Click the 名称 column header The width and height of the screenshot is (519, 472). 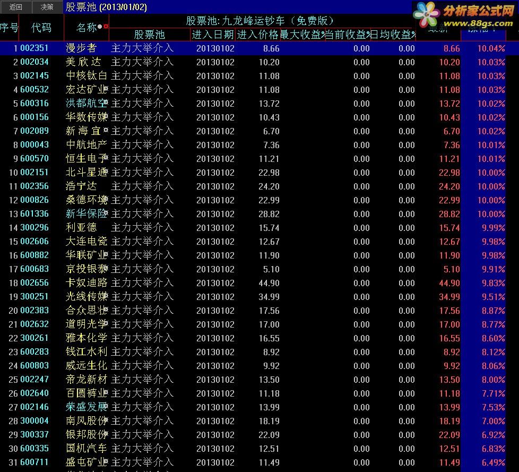87,28
